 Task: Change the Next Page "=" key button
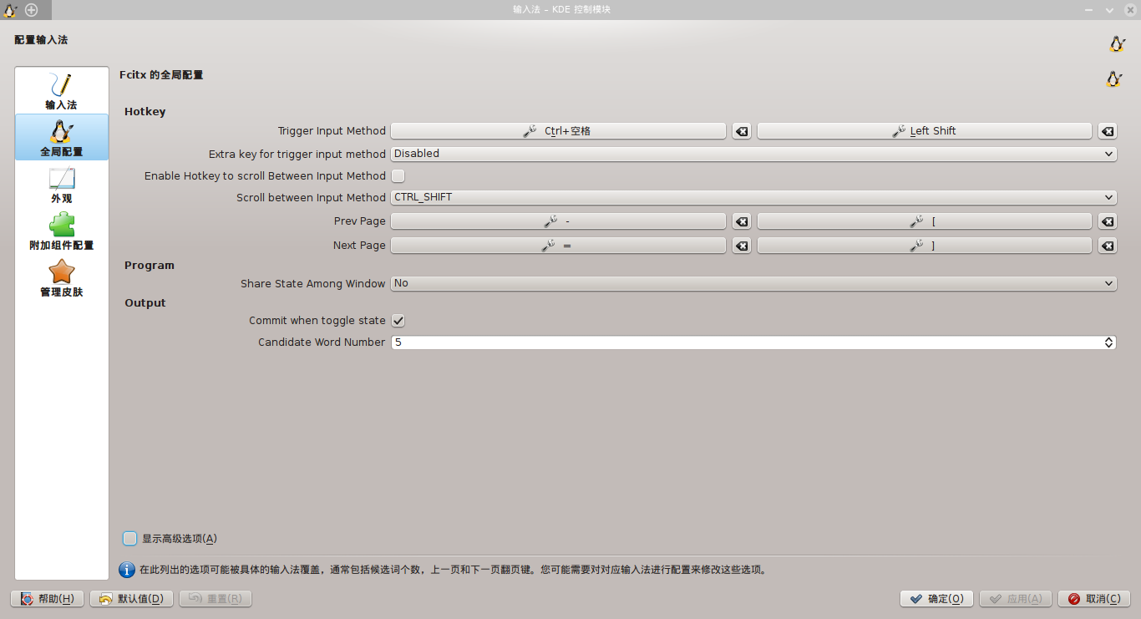[x=558, y=246]
